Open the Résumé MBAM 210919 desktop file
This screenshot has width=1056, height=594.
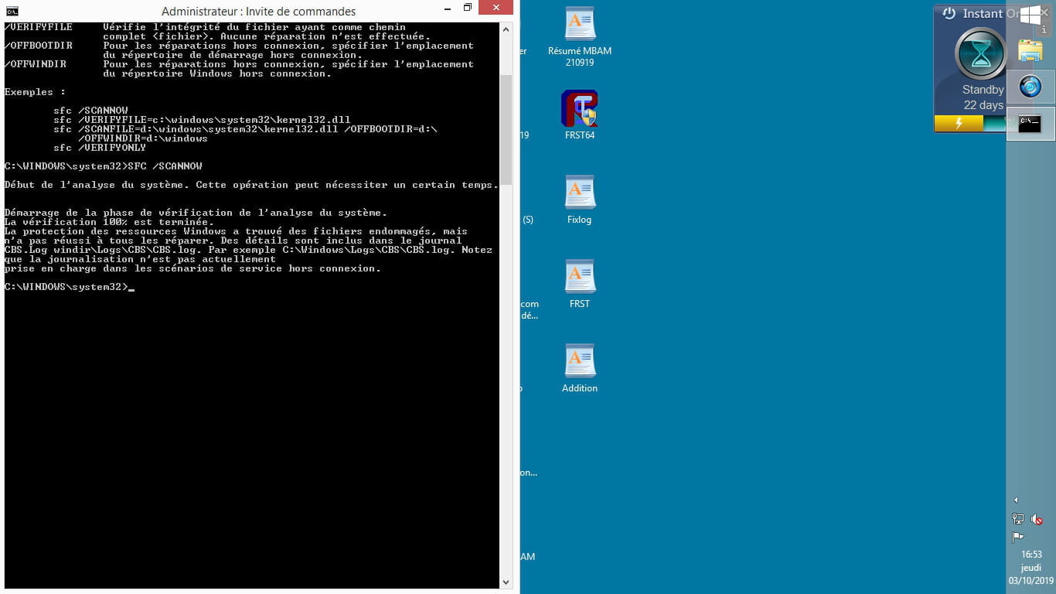click(x=580, y=36)
